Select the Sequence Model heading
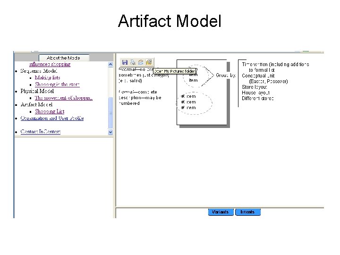This screenshot has width=340, height=255. [x=39, y=71]
